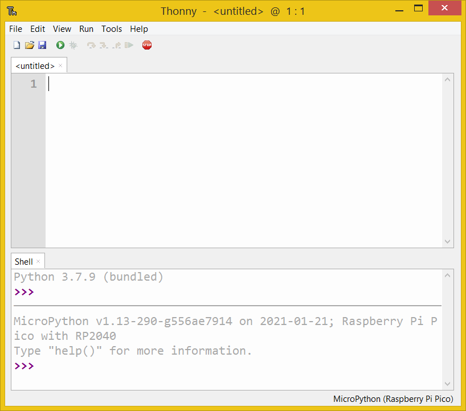This screenshot has height=411, width=466.
Task: Stop the backend with the red STOP icon
Action: point(147,45)
